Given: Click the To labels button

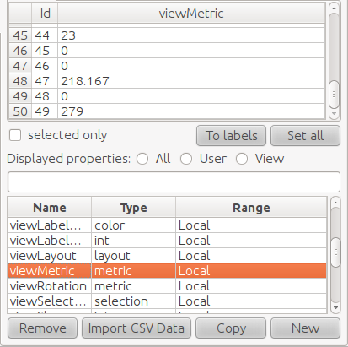Looking at the screenshot, I should tap(231, 136).
